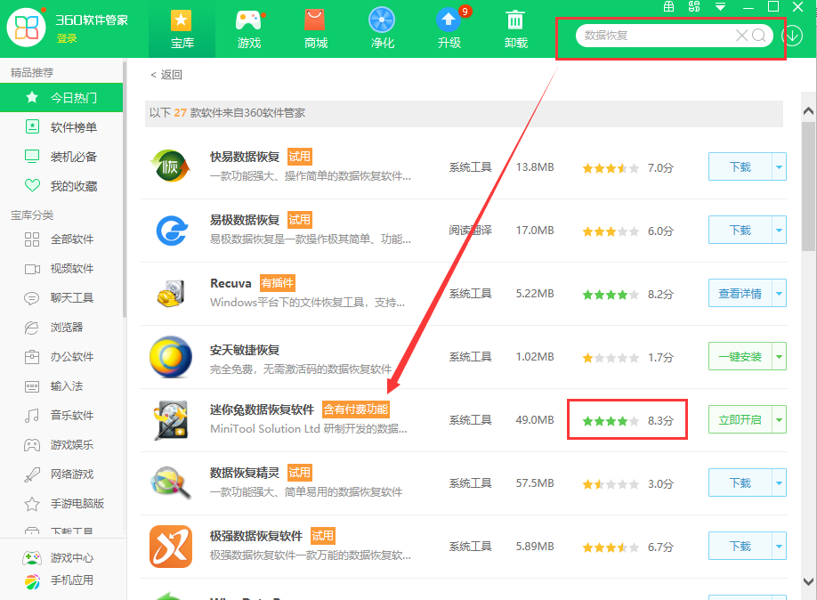The height and width of the screenshot is (600, 817).
Task: Select 视频软件 category
Action: click(61, 269)
